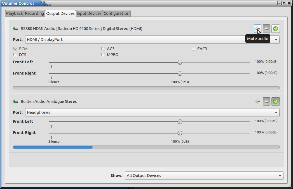Viewport: 293px width, 189px height.
Task: Toggle lock channels for HDMI Audio
Action: point(266,29)
